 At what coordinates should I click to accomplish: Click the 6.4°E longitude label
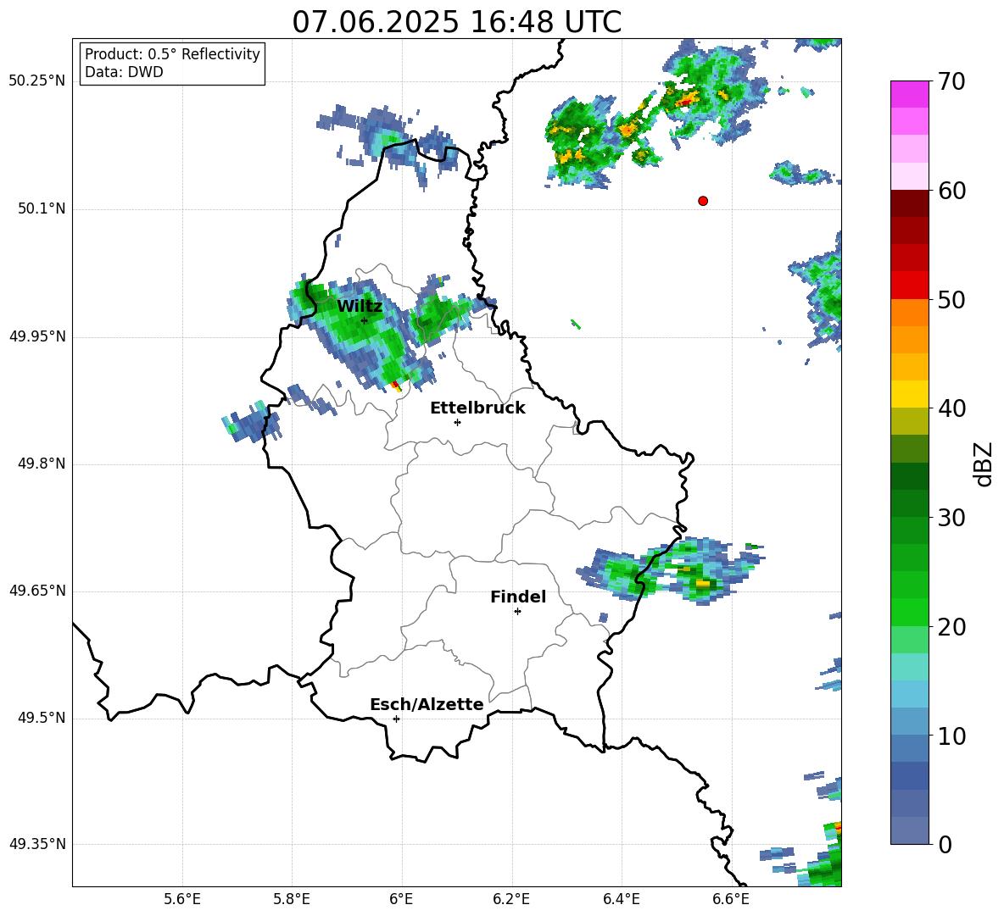(621, 900)
